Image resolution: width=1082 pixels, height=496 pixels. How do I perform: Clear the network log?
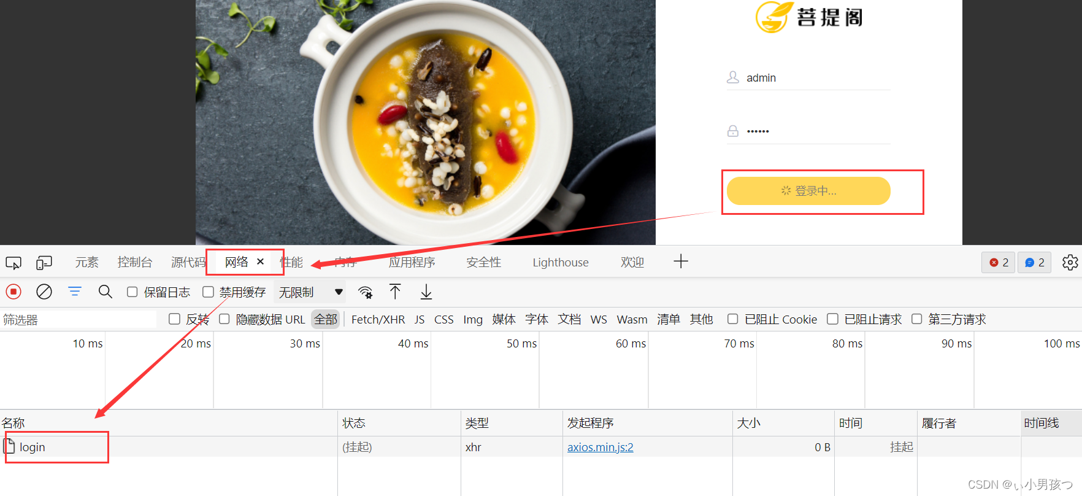pyautogui.click(x=44, y=292)
